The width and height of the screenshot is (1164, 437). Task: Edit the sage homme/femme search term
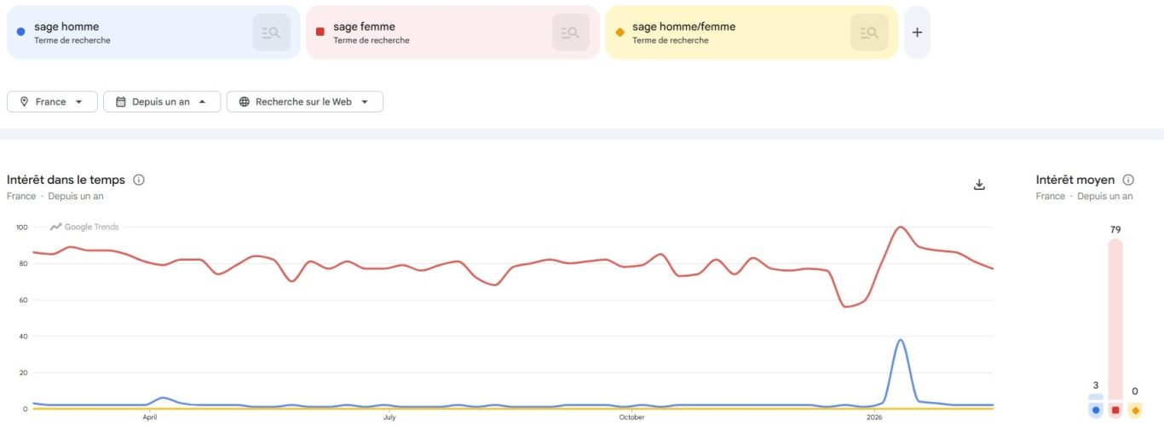click(683, 27)
